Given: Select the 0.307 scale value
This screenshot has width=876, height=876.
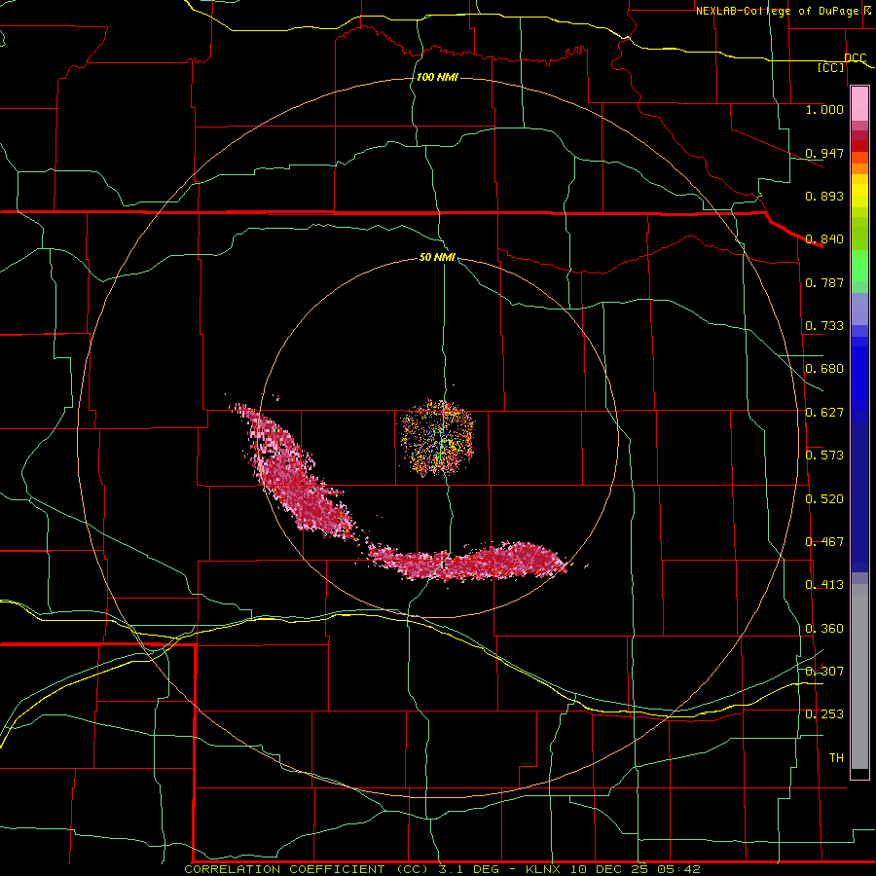Looking at the screenshot, I should 824,672.
